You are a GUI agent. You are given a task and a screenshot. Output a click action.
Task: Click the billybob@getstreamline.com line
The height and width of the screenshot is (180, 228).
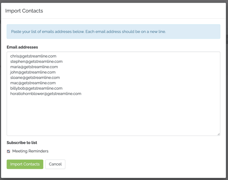point(36,88)
